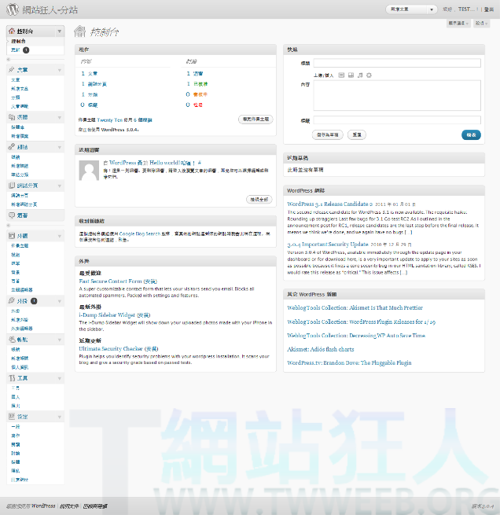The height and width of the screenshot is (515, 500).
Task: Open 3.0.4 Important Security Update article
Action: click(x=328, y=245)
